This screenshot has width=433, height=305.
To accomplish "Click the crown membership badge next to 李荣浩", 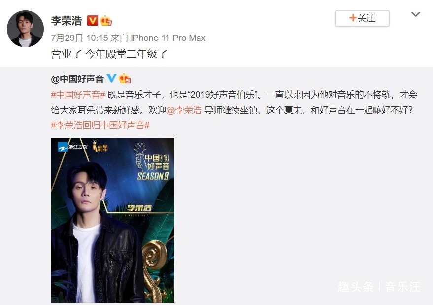I will pos(106,20).
